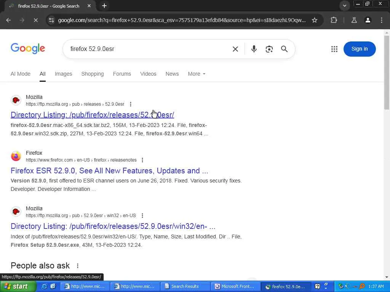Viewport: 390px width, 292px height.
Task: Open the Windows start button
Action: (18, 287)
